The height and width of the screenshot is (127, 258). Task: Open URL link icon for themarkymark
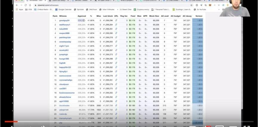point(116,118)
